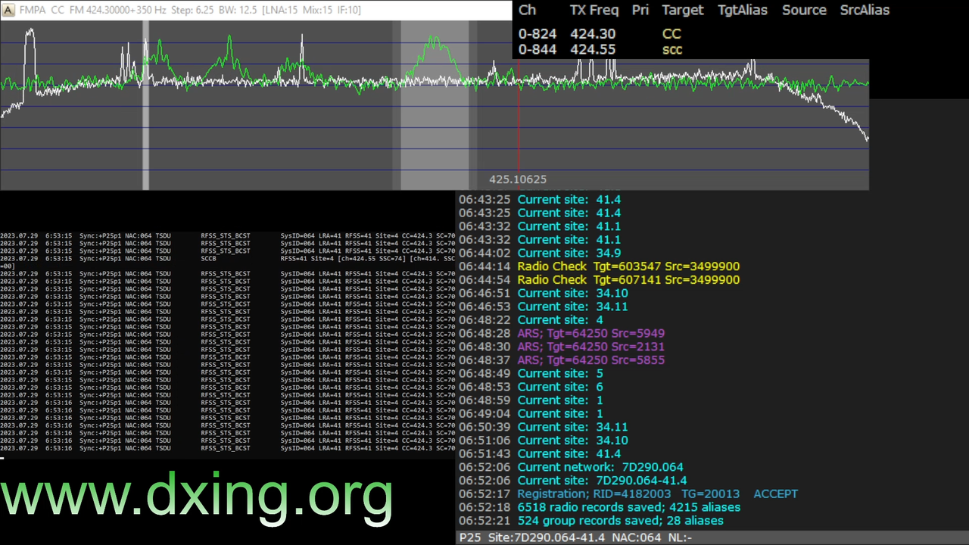Click the Target column header
969x545 pixels.
tap(682, 10)
